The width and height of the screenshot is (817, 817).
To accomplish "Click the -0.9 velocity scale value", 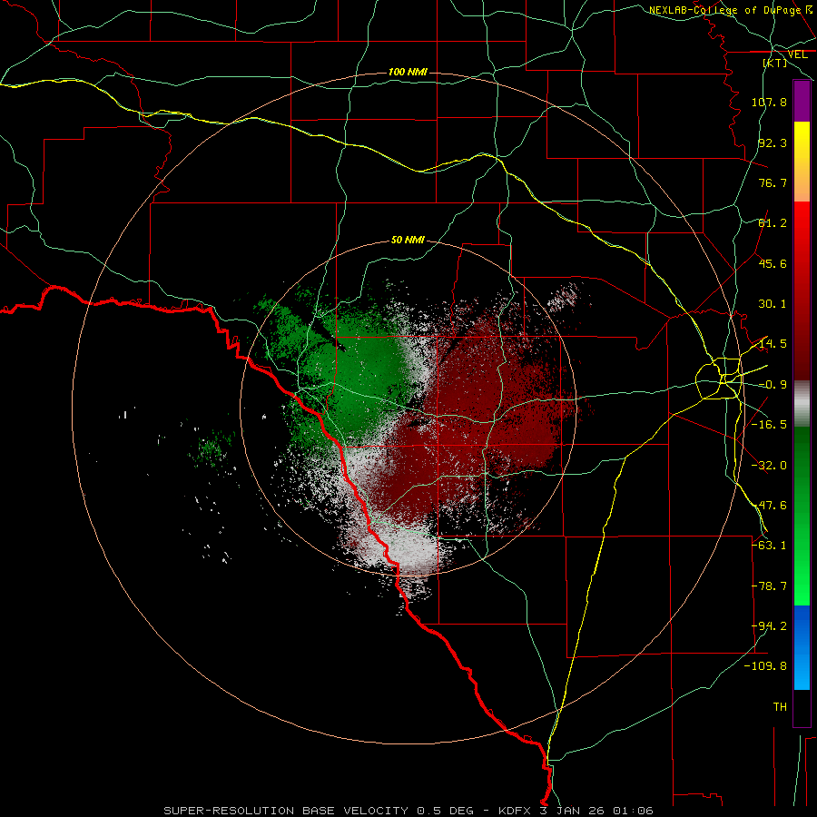I will point(773,385).
